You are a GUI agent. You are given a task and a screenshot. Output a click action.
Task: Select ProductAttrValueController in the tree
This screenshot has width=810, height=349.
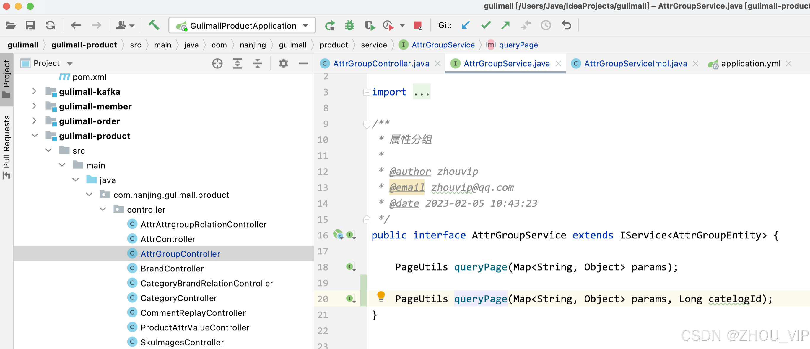click(188, 328)
